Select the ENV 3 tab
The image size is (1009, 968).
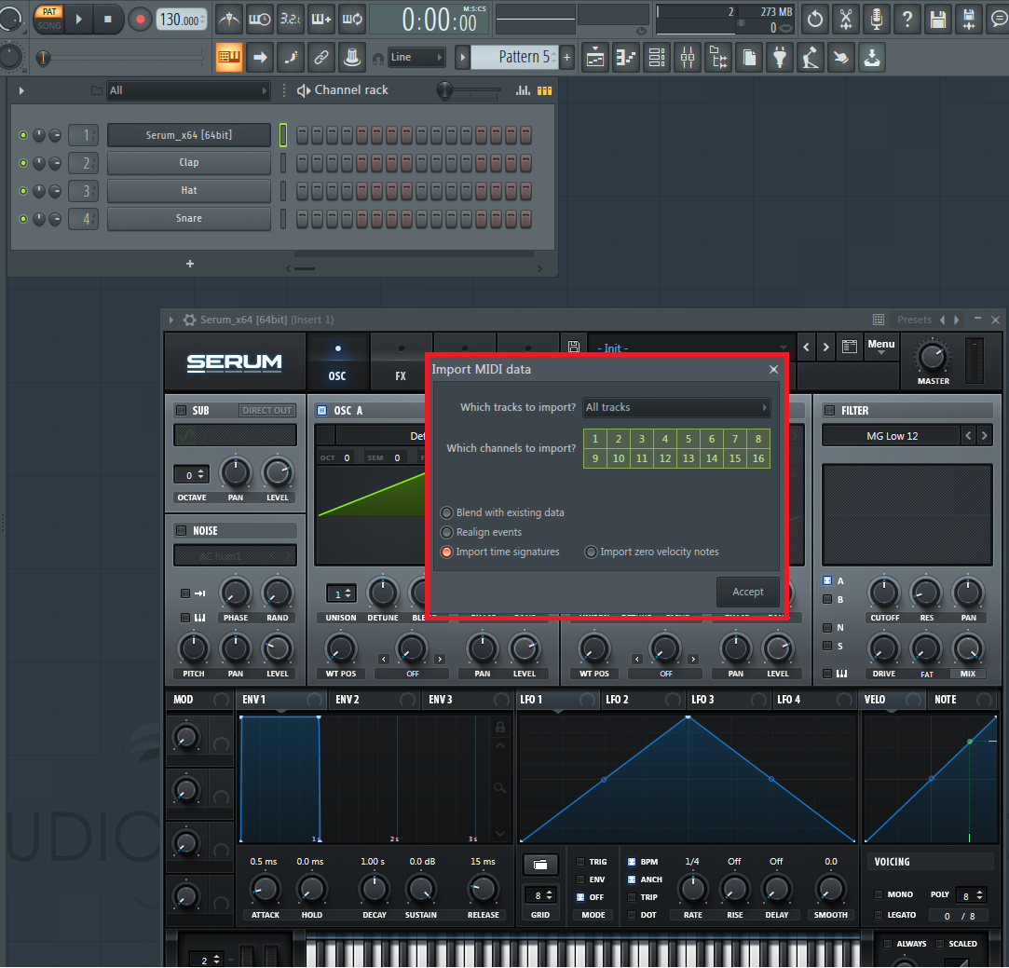[x=441, y=700]
